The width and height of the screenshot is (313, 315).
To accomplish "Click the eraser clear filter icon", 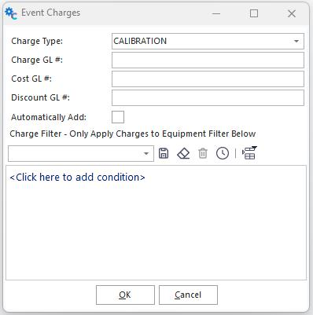I will click(183, 153).
